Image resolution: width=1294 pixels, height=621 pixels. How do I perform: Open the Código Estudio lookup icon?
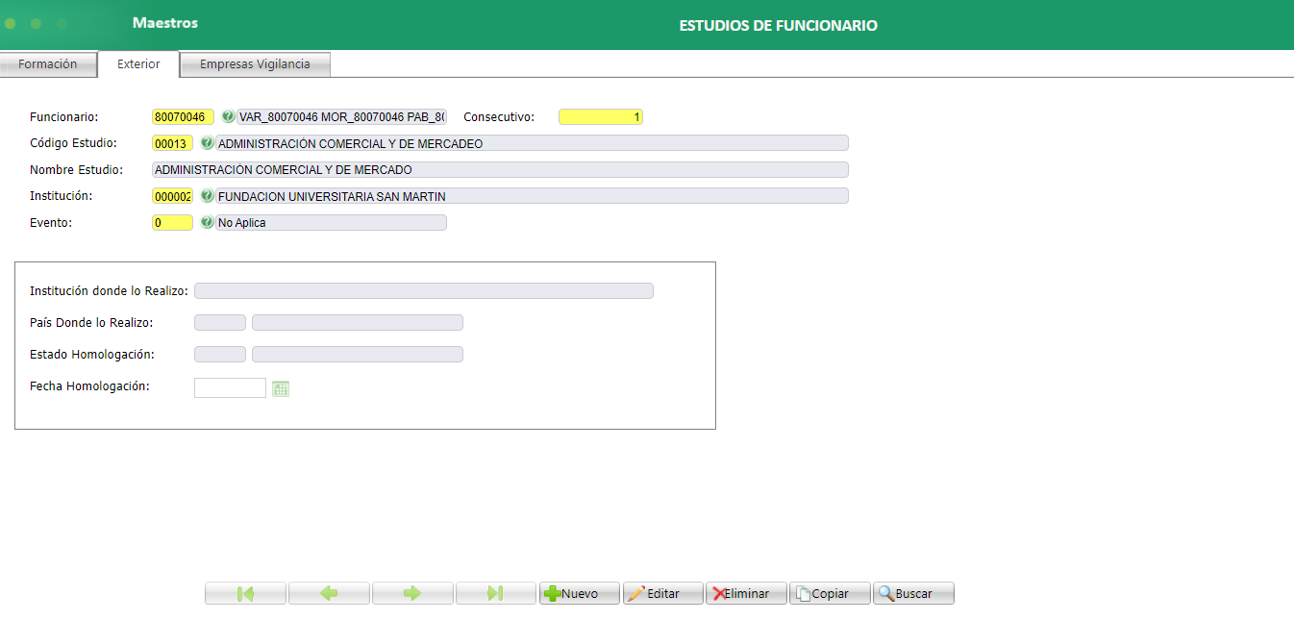point(206,142)
